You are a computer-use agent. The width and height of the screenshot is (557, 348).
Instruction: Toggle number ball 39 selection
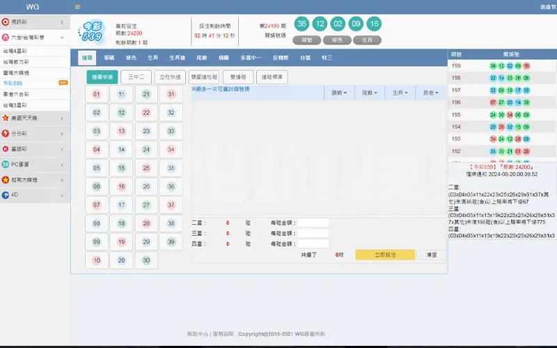tap(170, 242)
